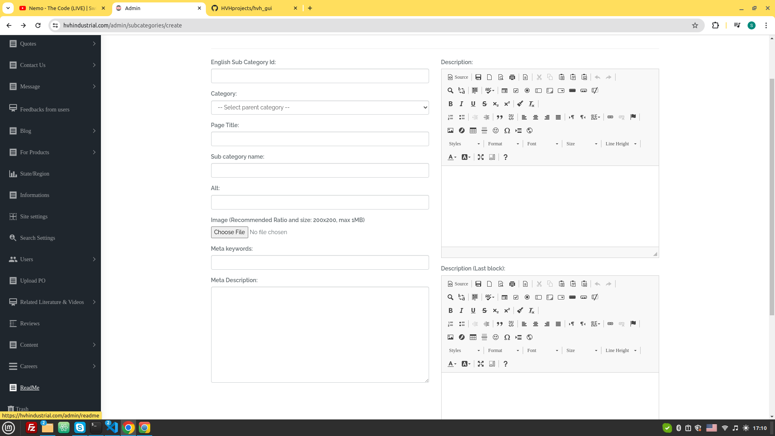This screenshot has height=436, width=775.
Task: Click Link icon in Description editor toolbar
Action: [610, 117]
